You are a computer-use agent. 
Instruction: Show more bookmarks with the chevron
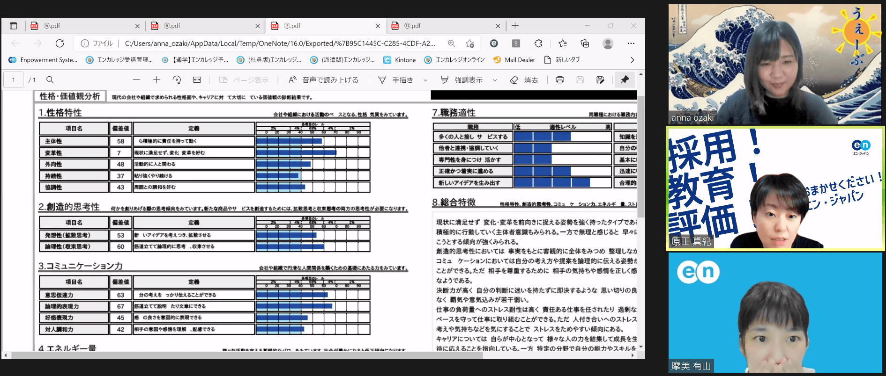click(x=632, y=60)
